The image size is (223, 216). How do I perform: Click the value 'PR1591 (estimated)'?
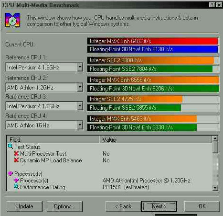[126, 187]
